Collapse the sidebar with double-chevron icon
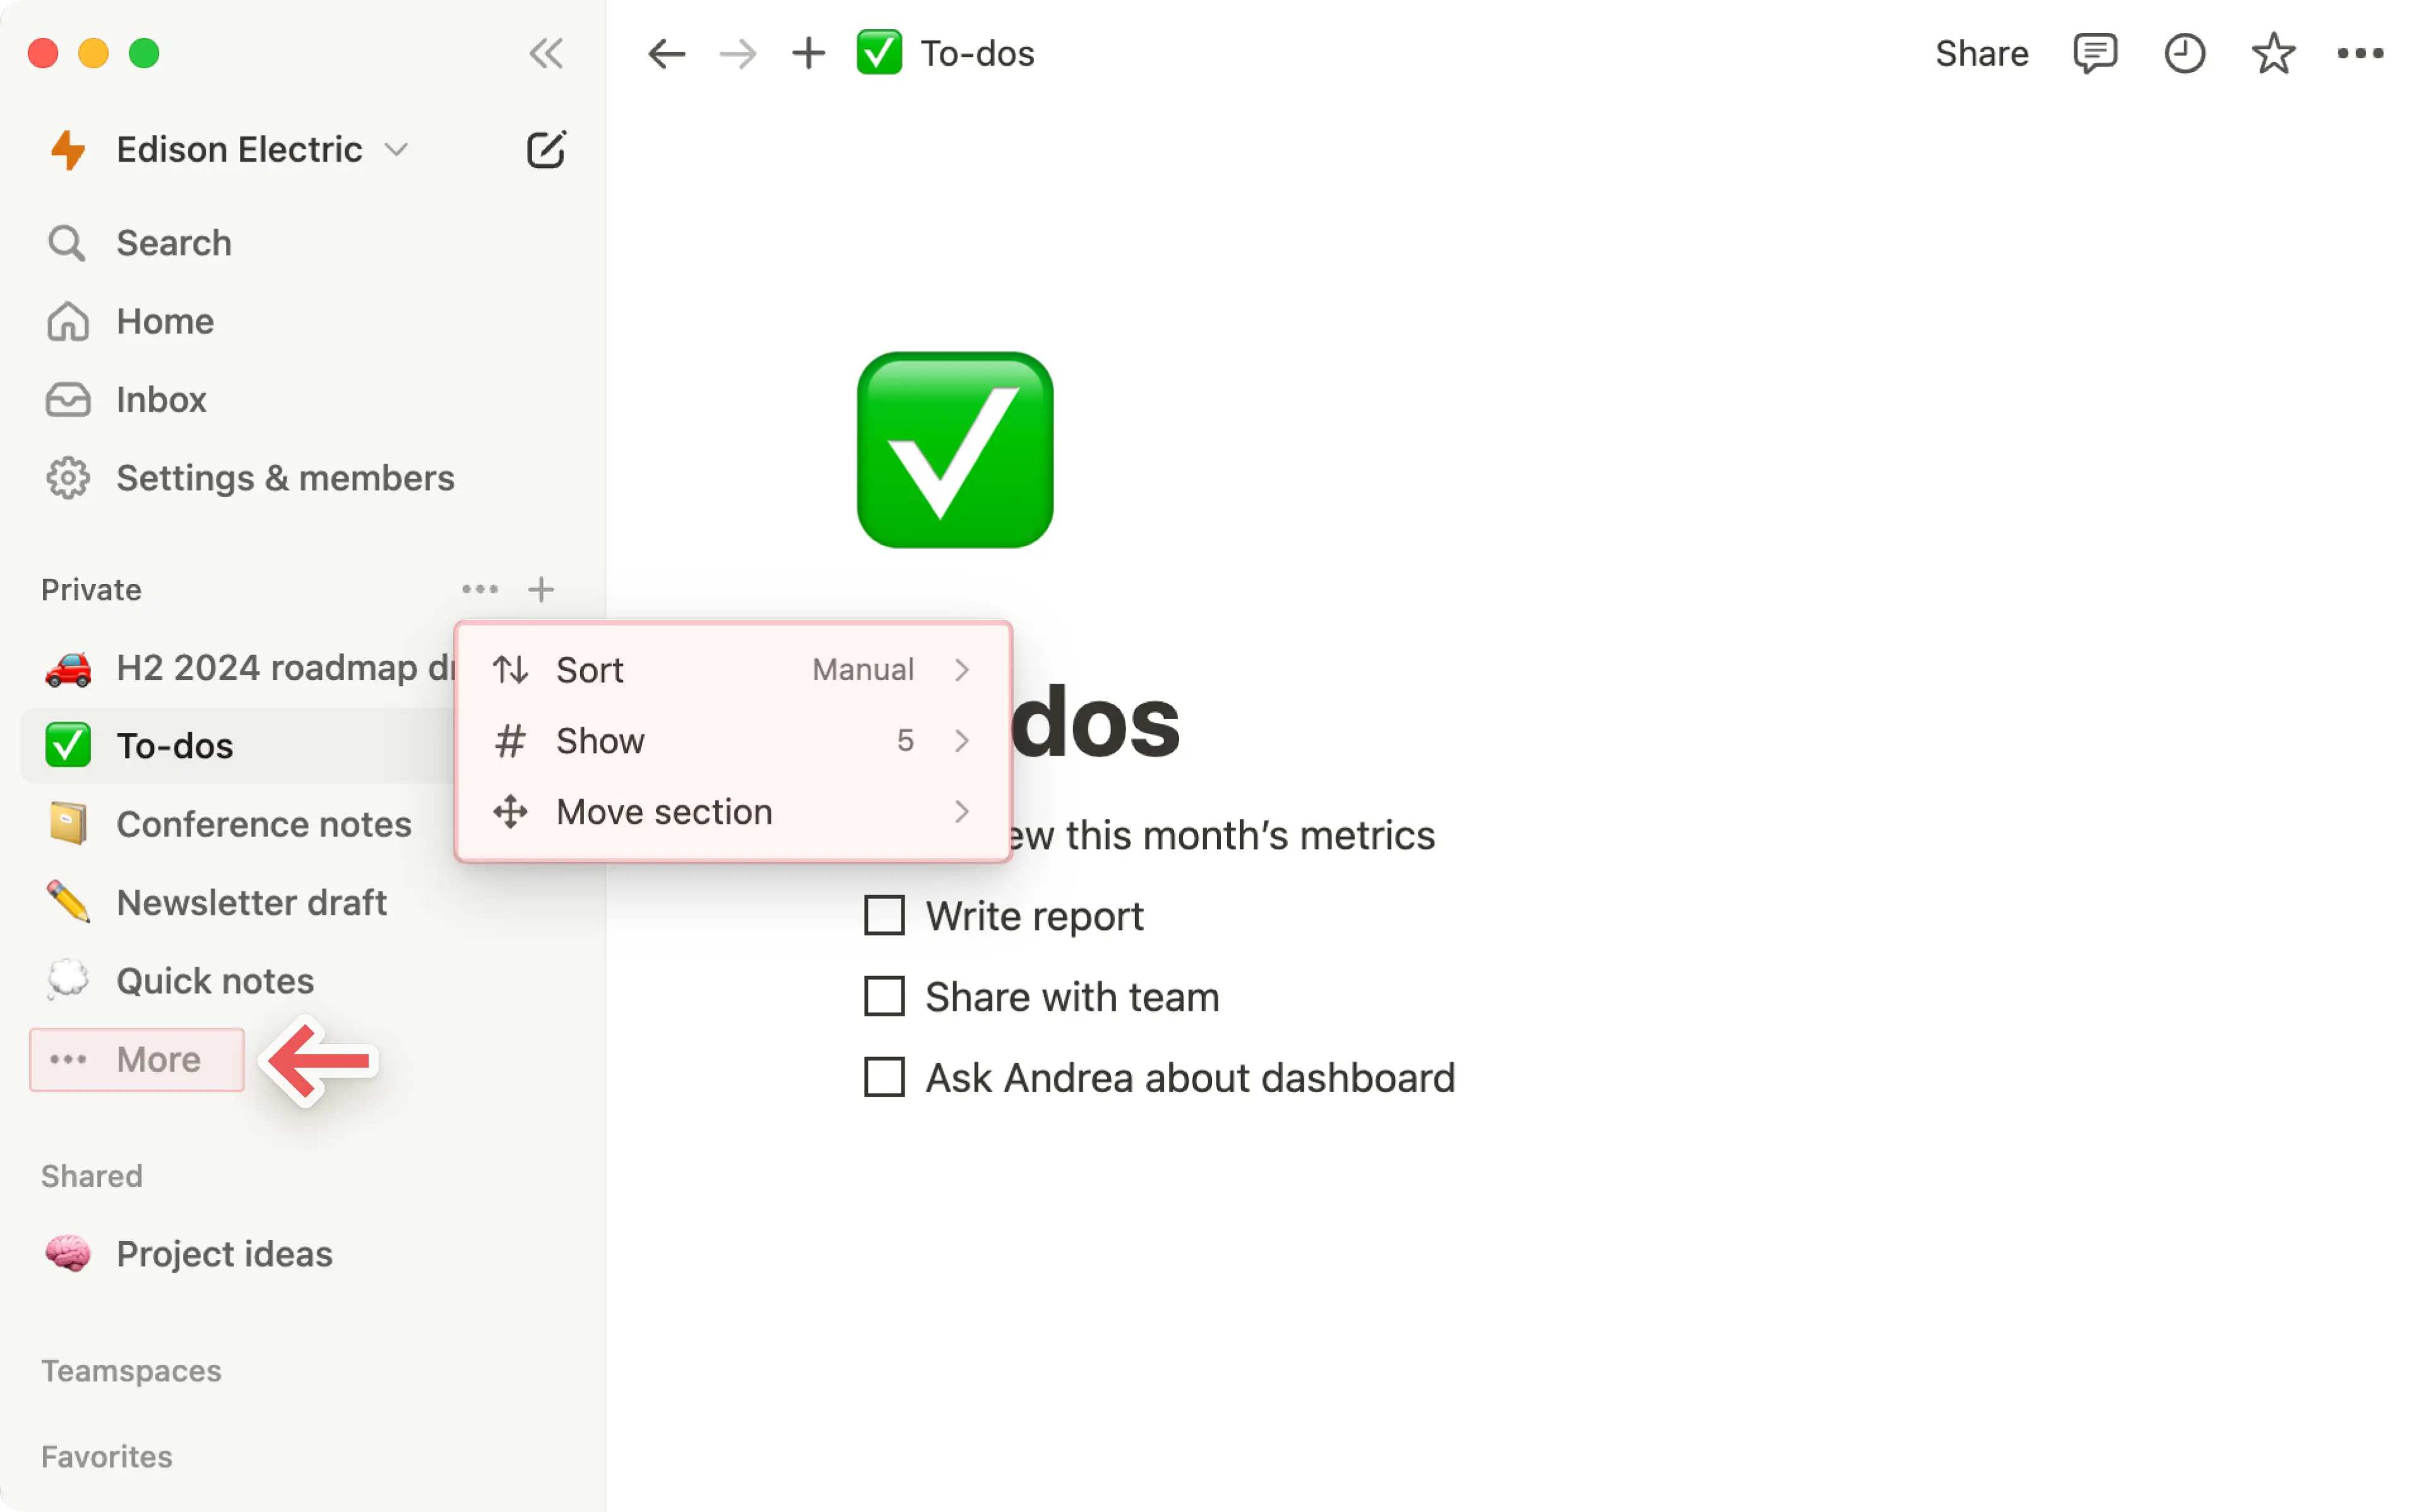The width and height of the screenshot is (2424, 1512). [546, 53]
